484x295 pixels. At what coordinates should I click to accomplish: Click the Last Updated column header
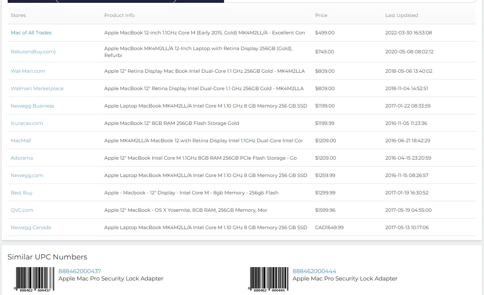(401, 15)
